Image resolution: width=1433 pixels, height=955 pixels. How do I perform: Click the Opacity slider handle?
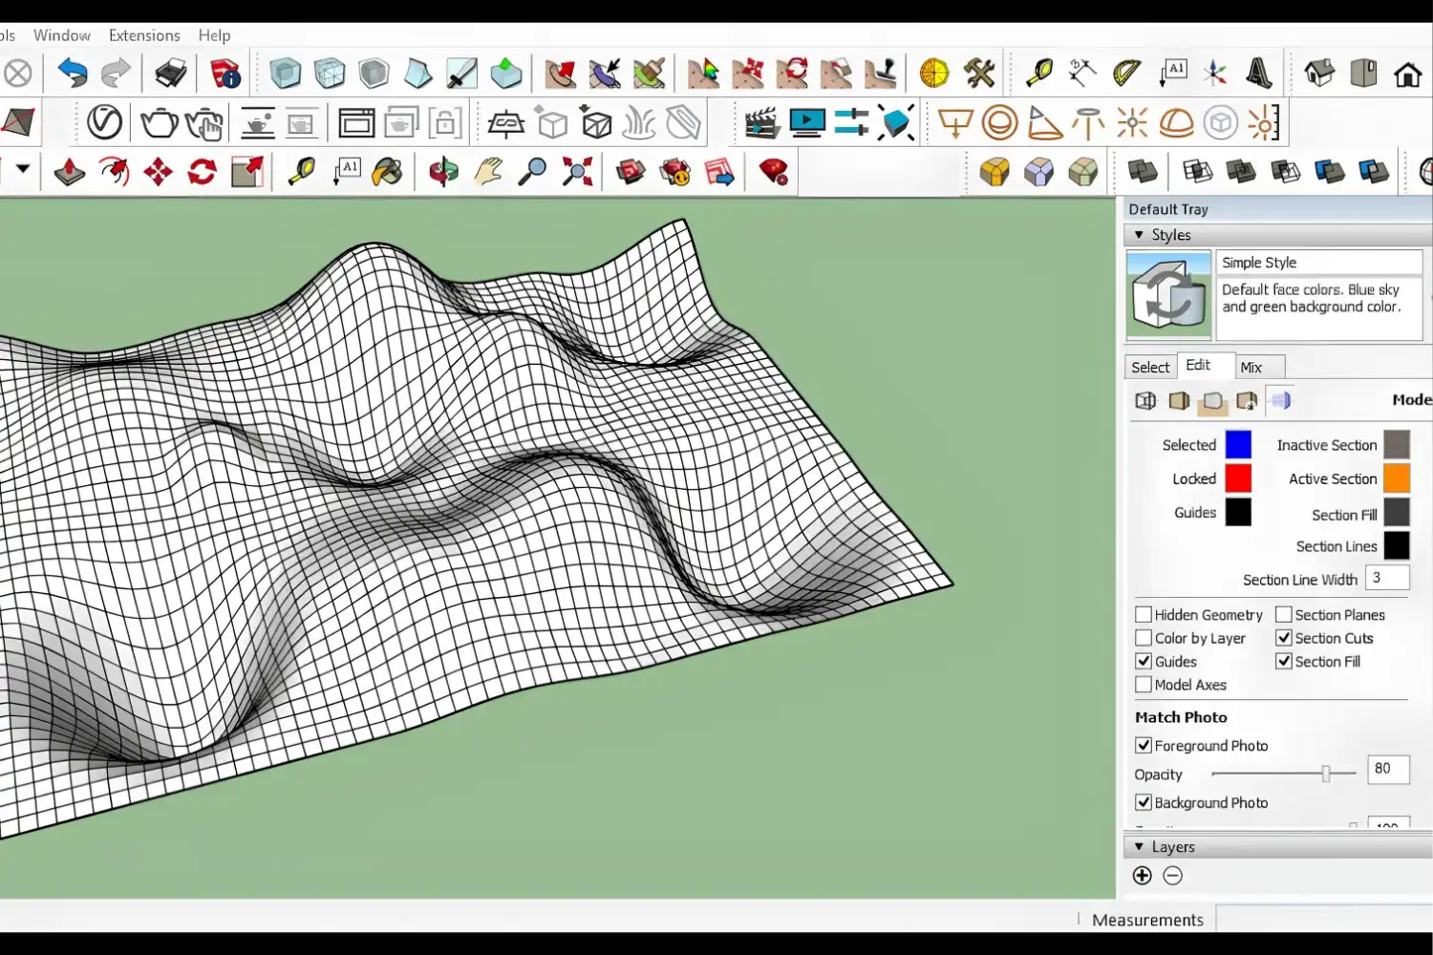pyautogui.click(x=1326, y=774)
